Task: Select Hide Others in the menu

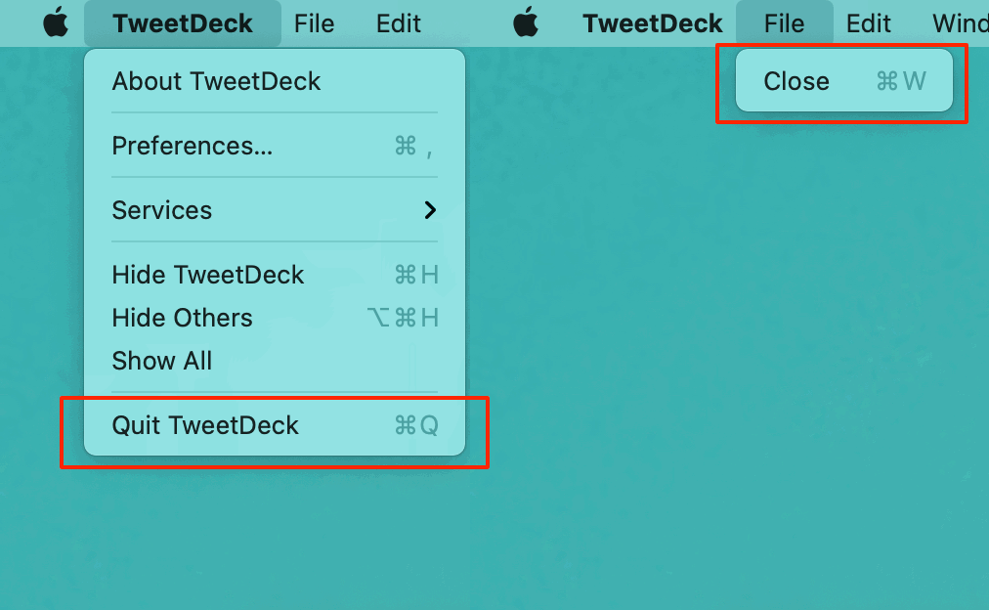Action: coord(182,318)
